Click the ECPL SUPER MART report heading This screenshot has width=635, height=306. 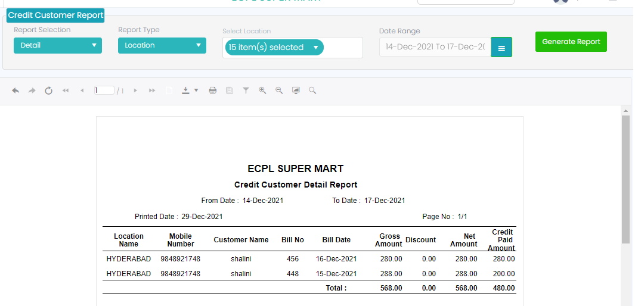[296, 168]
